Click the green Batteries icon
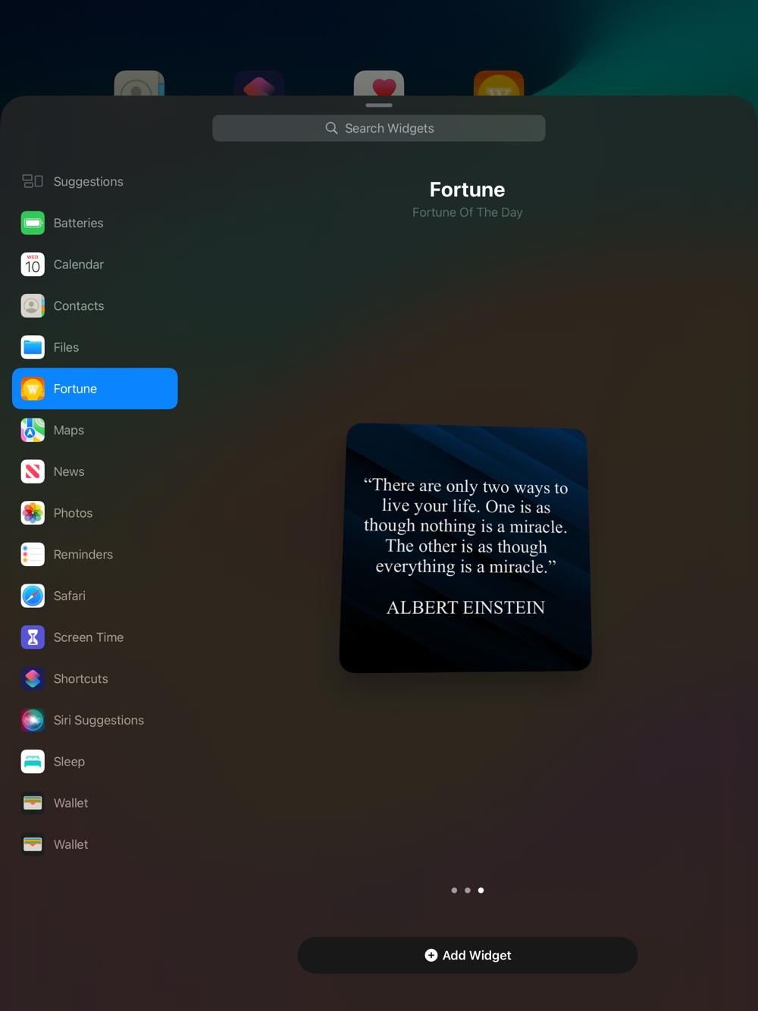 (33, 223)
